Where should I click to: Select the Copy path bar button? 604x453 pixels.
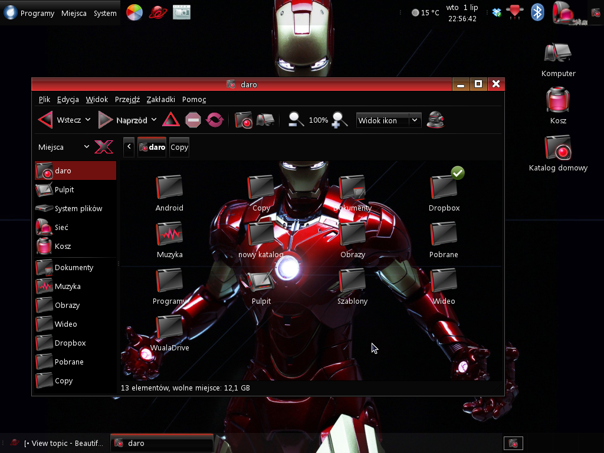[x=179, y=147]
